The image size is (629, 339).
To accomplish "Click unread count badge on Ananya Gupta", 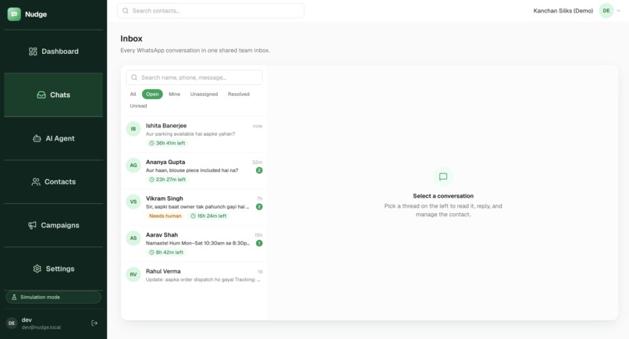I will [x=259, y=170].
